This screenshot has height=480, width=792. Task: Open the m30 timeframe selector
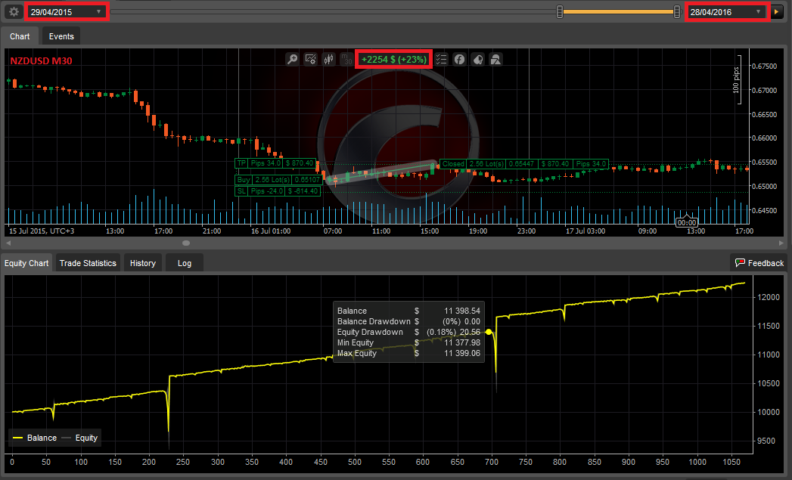346,60
